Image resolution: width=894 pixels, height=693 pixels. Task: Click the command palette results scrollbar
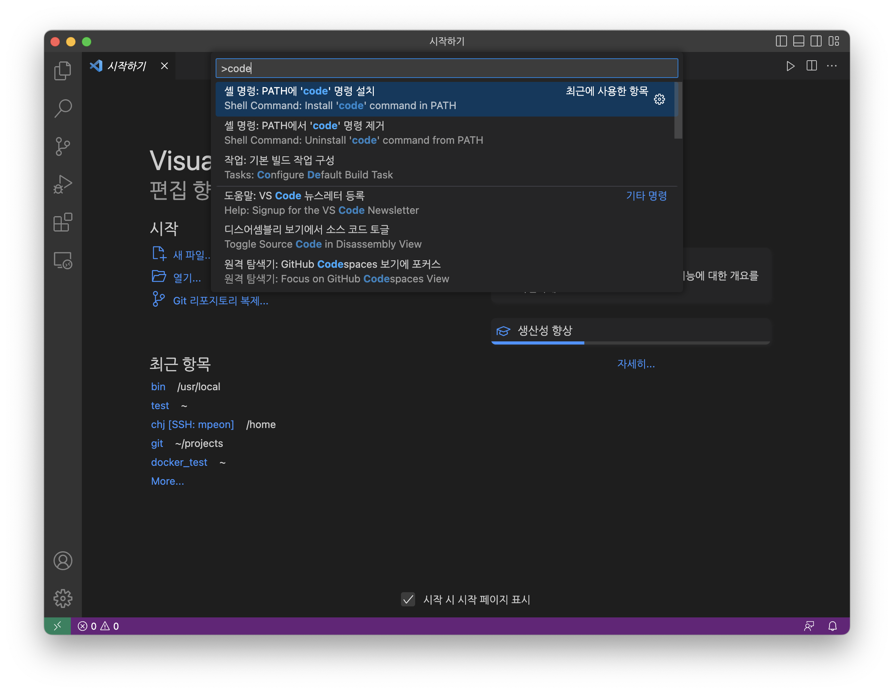678,111
